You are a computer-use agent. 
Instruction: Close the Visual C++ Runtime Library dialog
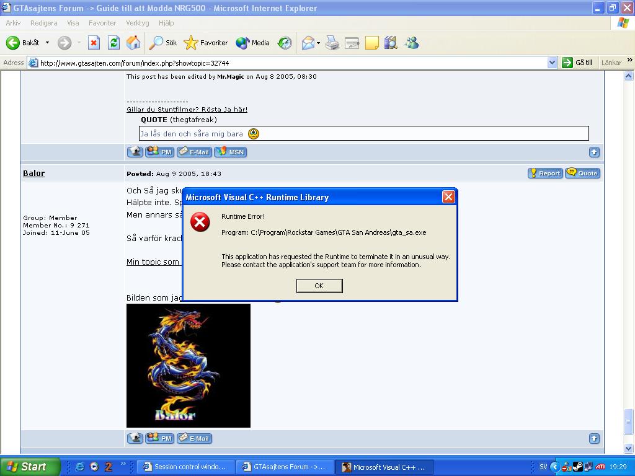[448, 197]
